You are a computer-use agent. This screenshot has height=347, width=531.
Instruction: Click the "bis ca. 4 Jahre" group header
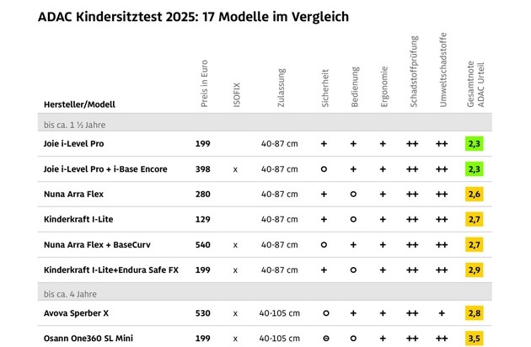(72, 292)
